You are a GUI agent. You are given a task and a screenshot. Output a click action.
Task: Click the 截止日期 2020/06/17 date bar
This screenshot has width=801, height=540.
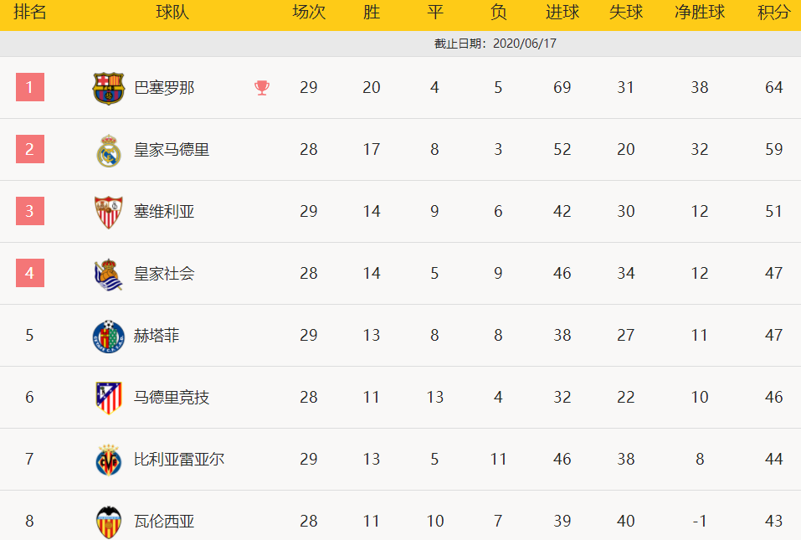click(x=495, y=44)
